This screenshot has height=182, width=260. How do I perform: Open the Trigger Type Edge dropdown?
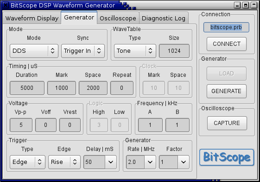27,162
